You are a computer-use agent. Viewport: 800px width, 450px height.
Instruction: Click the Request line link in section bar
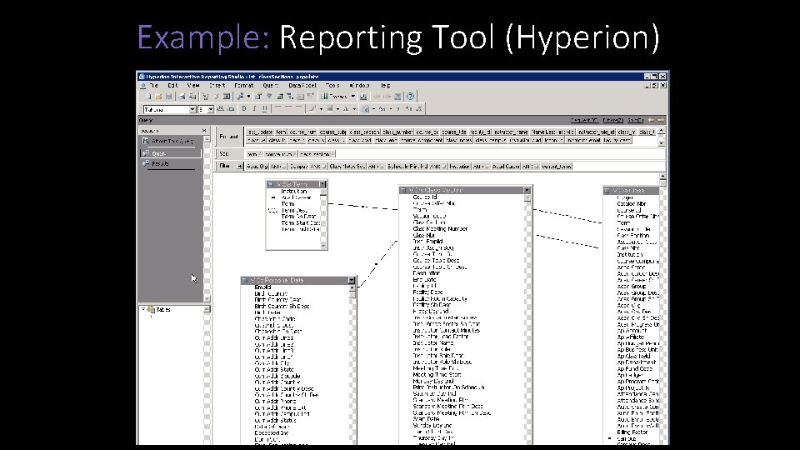[585, 120]
